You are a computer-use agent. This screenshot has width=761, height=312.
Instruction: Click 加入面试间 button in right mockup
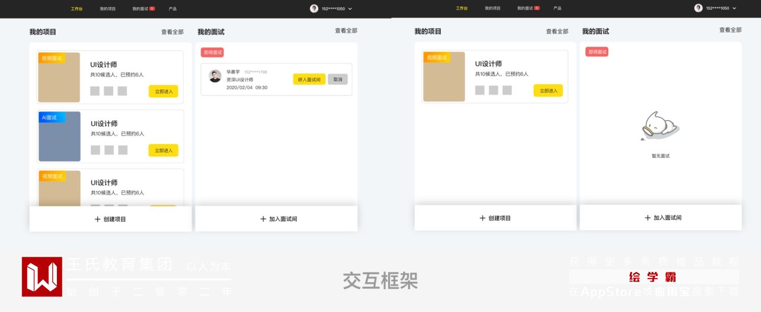[661, 218]
